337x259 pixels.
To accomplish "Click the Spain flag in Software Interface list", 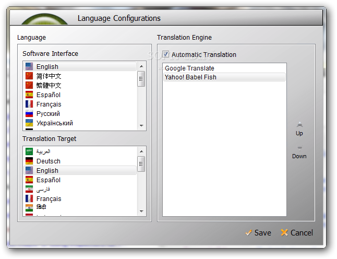I will pyautogui.click(x=29, y=95).
